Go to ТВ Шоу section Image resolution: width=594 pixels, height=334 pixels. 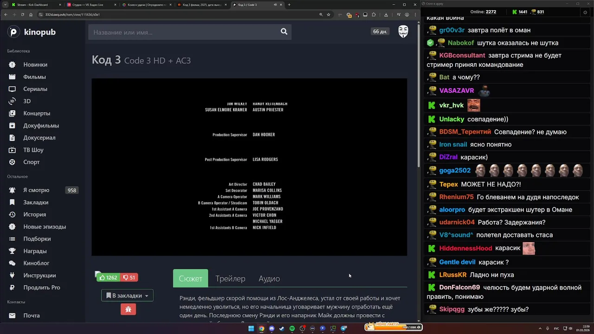tap(33, 150)
